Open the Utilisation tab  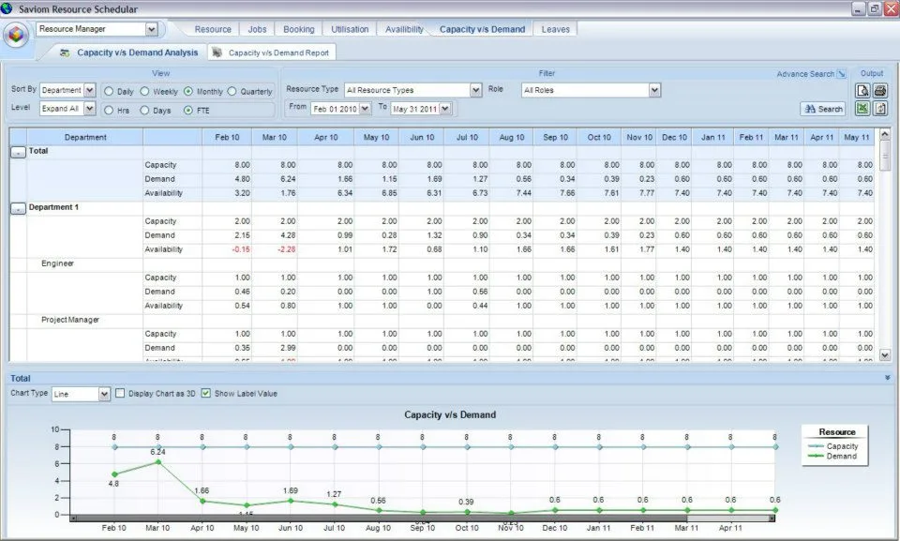click(x=350, y=29)
